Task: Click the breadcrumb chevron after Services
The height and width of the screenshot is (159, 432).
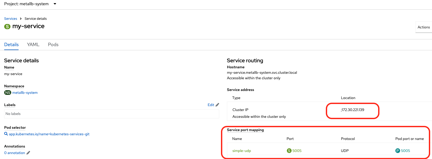Action: (x=21, y=19)
